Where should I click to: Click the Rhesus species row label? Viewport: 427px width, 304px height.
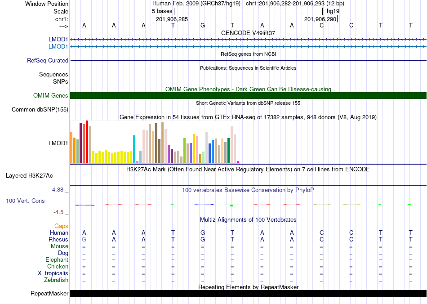[58, 239]
